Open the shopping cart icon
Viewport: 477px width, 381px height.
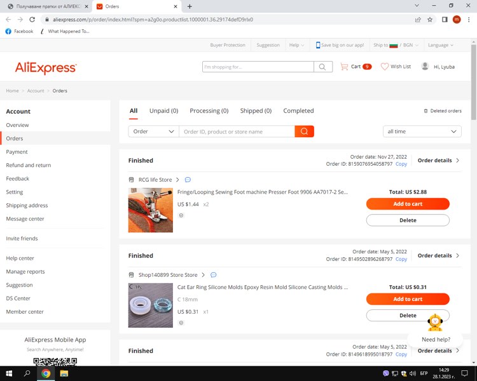(x=344, y=67)
